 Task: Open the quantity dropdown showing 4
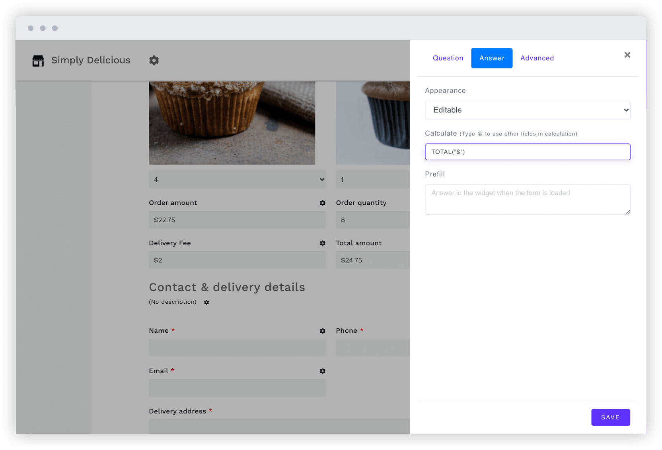pyautogui.click(x=238, y=179)
